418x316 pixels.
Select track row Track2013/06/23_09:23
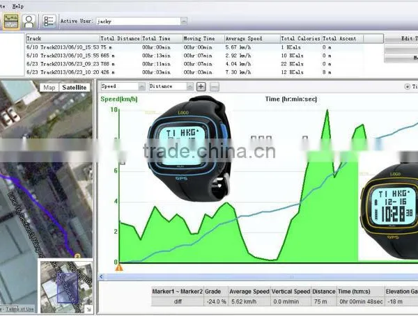click(194, 64)
